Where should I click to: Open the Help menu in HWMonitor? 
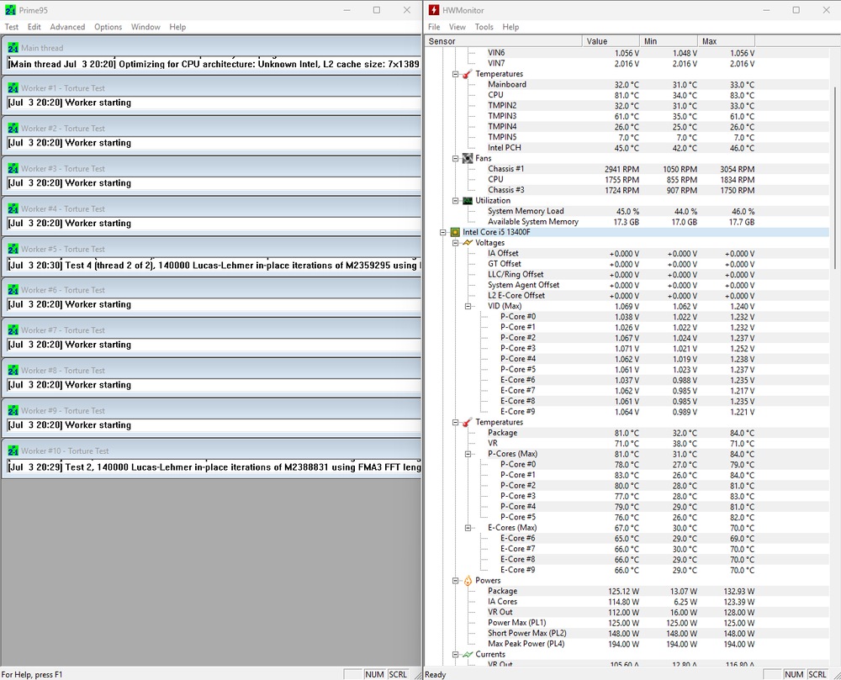point(510,27)
